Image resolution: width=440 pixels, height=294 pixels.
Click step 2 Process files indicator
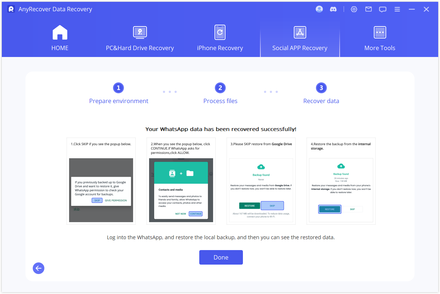220,88
